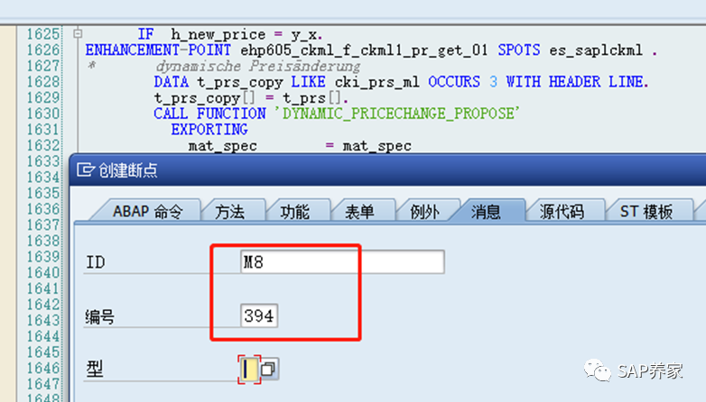Screen dimensions: 706x402
Task: Click the ID field containing M8
Action: click(342, 262)
